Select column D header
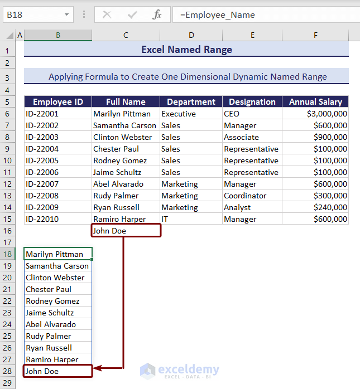360x389 pixels. (x=191, y=35)
